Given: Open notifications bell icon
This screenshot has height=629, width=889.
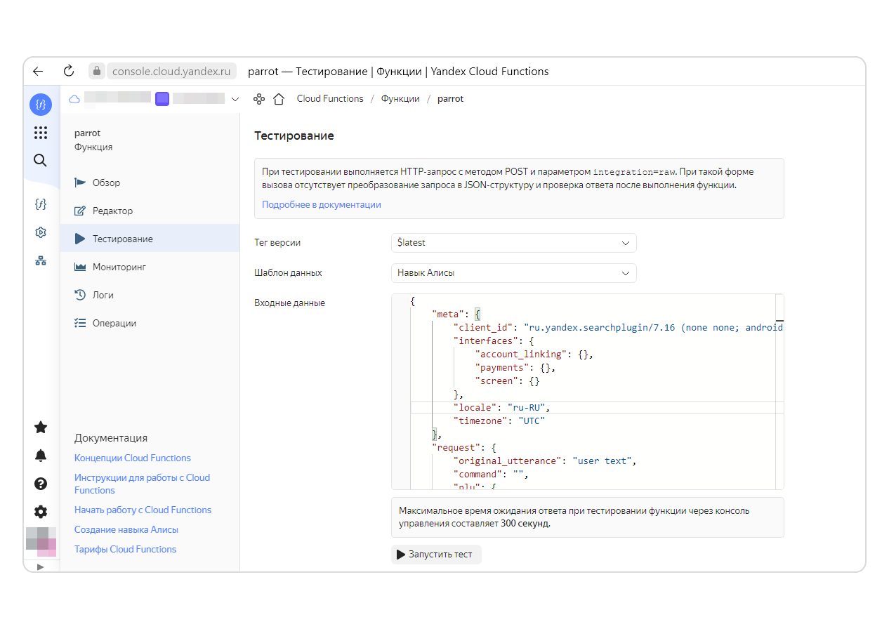Looking at the screenshot, I should pyautogui.click(x=41, y=456).
